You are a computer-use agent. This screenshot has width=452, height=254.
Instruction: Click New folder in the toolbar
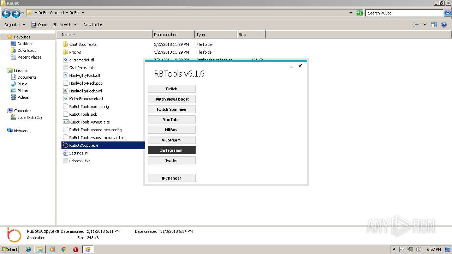click(x=93, y=25)
